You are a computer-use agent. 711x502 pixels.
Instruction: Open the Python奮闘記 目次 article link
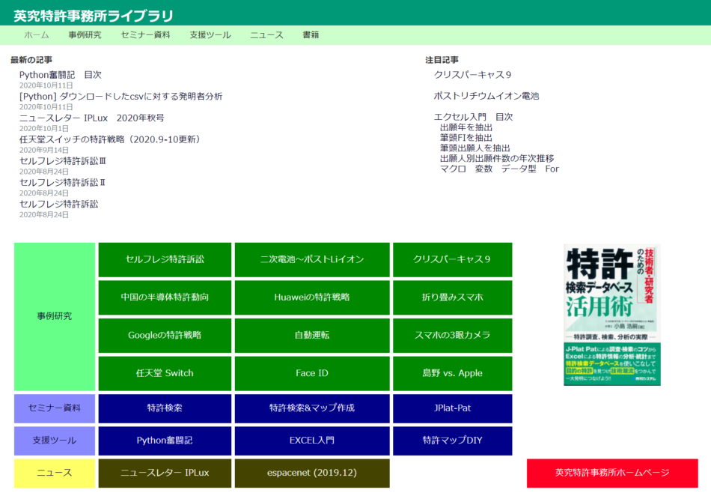click(x=61, y=75)
